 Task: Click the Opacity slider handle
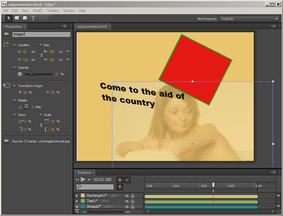32,74
